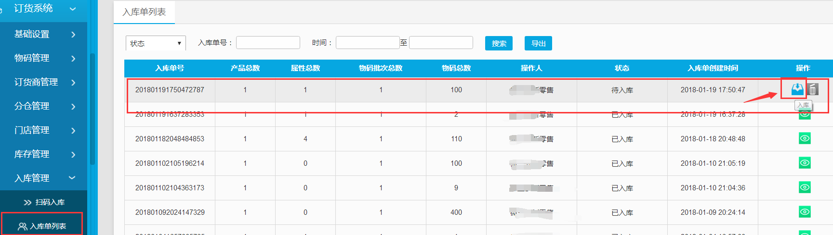Click the view eye icon for order 20180109202414​7329
The width and height of the screenshot is (833, 235).
click(805, 212)
